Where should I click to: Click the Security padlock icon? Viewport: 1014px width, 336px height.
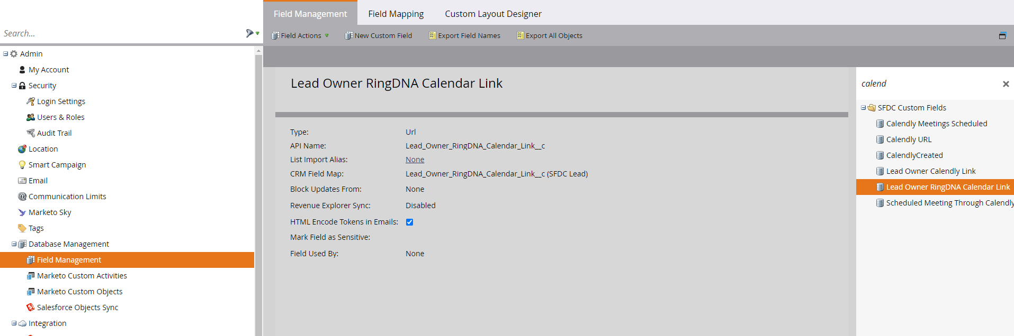pos(22,86)
